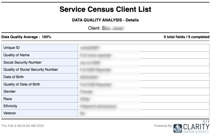Click the Veteran row label
The width and height of the screenshot is (218, 137).
point(10,113)
